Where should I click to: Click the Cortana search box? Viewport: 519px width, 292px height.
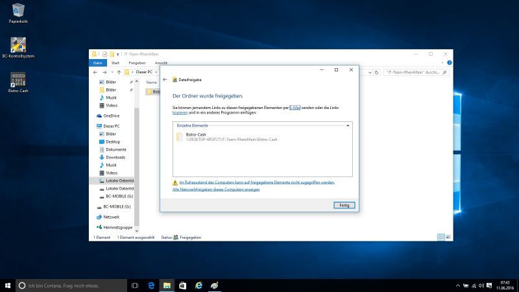click(71, 286)
